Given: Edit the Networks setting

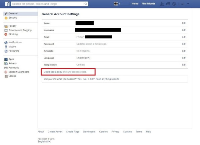Looking at the screenshot, I should click(x=184, y=51).
